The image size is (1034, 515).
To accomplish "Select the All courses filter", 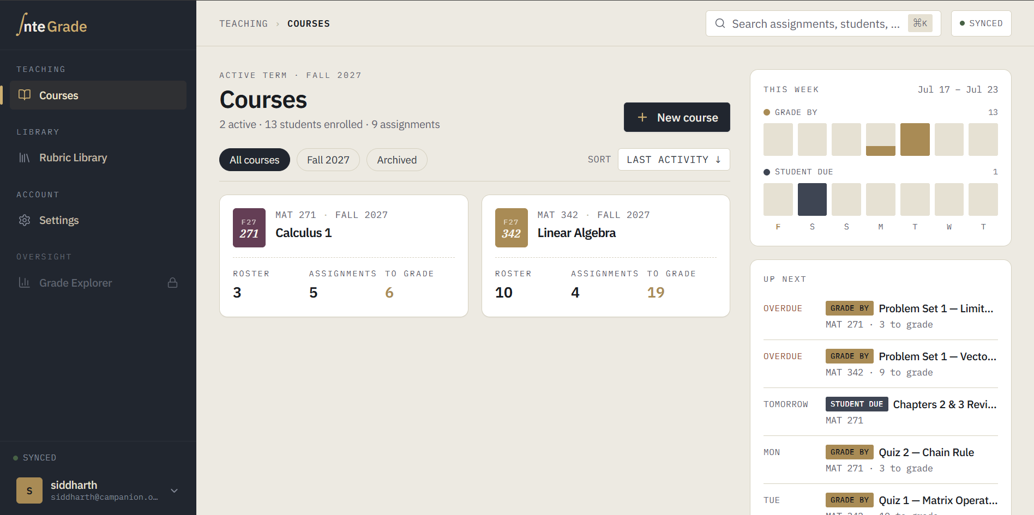I will click(x=255, y=160).
